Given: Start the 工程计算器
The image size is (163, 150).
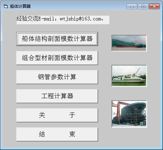Looking at the screenshot, I should [x=57, y=96].
